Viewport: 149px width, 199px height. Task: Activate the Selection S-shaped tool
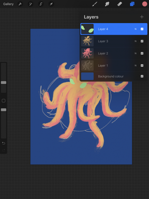point(41,4)
